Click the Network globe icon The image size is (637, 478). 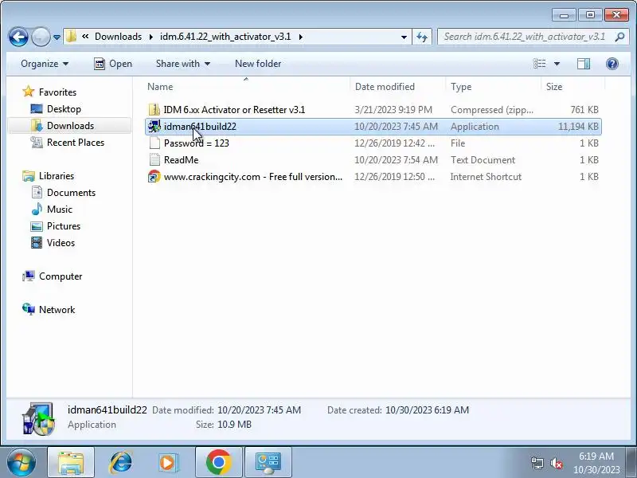tap(29, 309)
